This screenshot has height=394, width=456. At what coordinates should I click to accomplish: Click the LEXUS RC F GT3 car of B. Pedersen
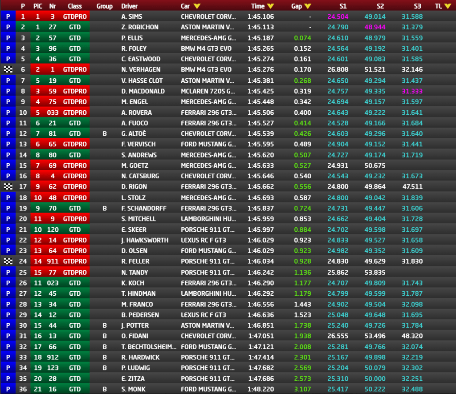[203, 315]
